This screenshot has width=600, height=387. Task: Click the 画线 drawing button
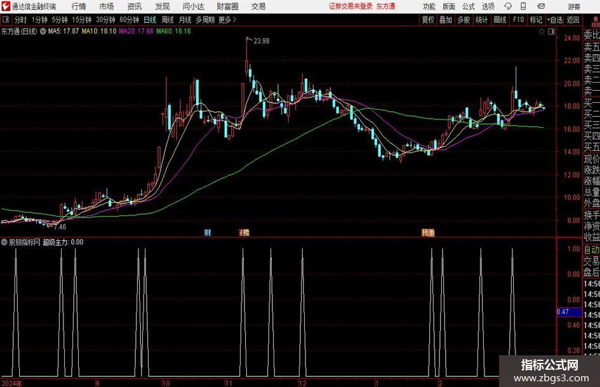(x=500, y=20)
